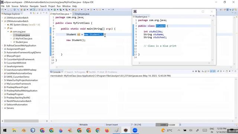Open Package Explorer view menu icon
The image size is (238, 134).
click(41, 13)
